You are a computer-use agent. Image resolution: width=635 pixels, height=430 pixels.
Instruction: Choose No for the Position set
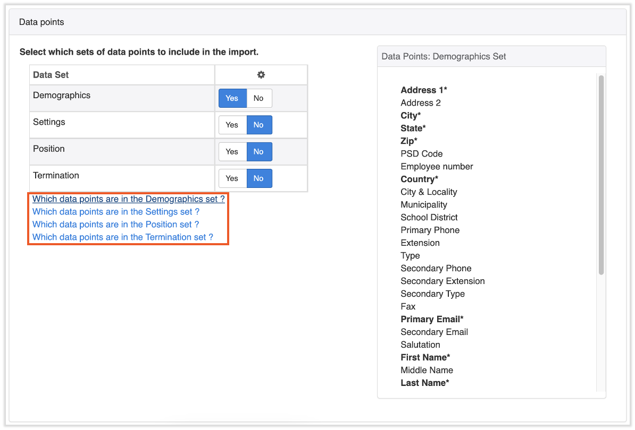pyautogui.click(x=258, y=152)
